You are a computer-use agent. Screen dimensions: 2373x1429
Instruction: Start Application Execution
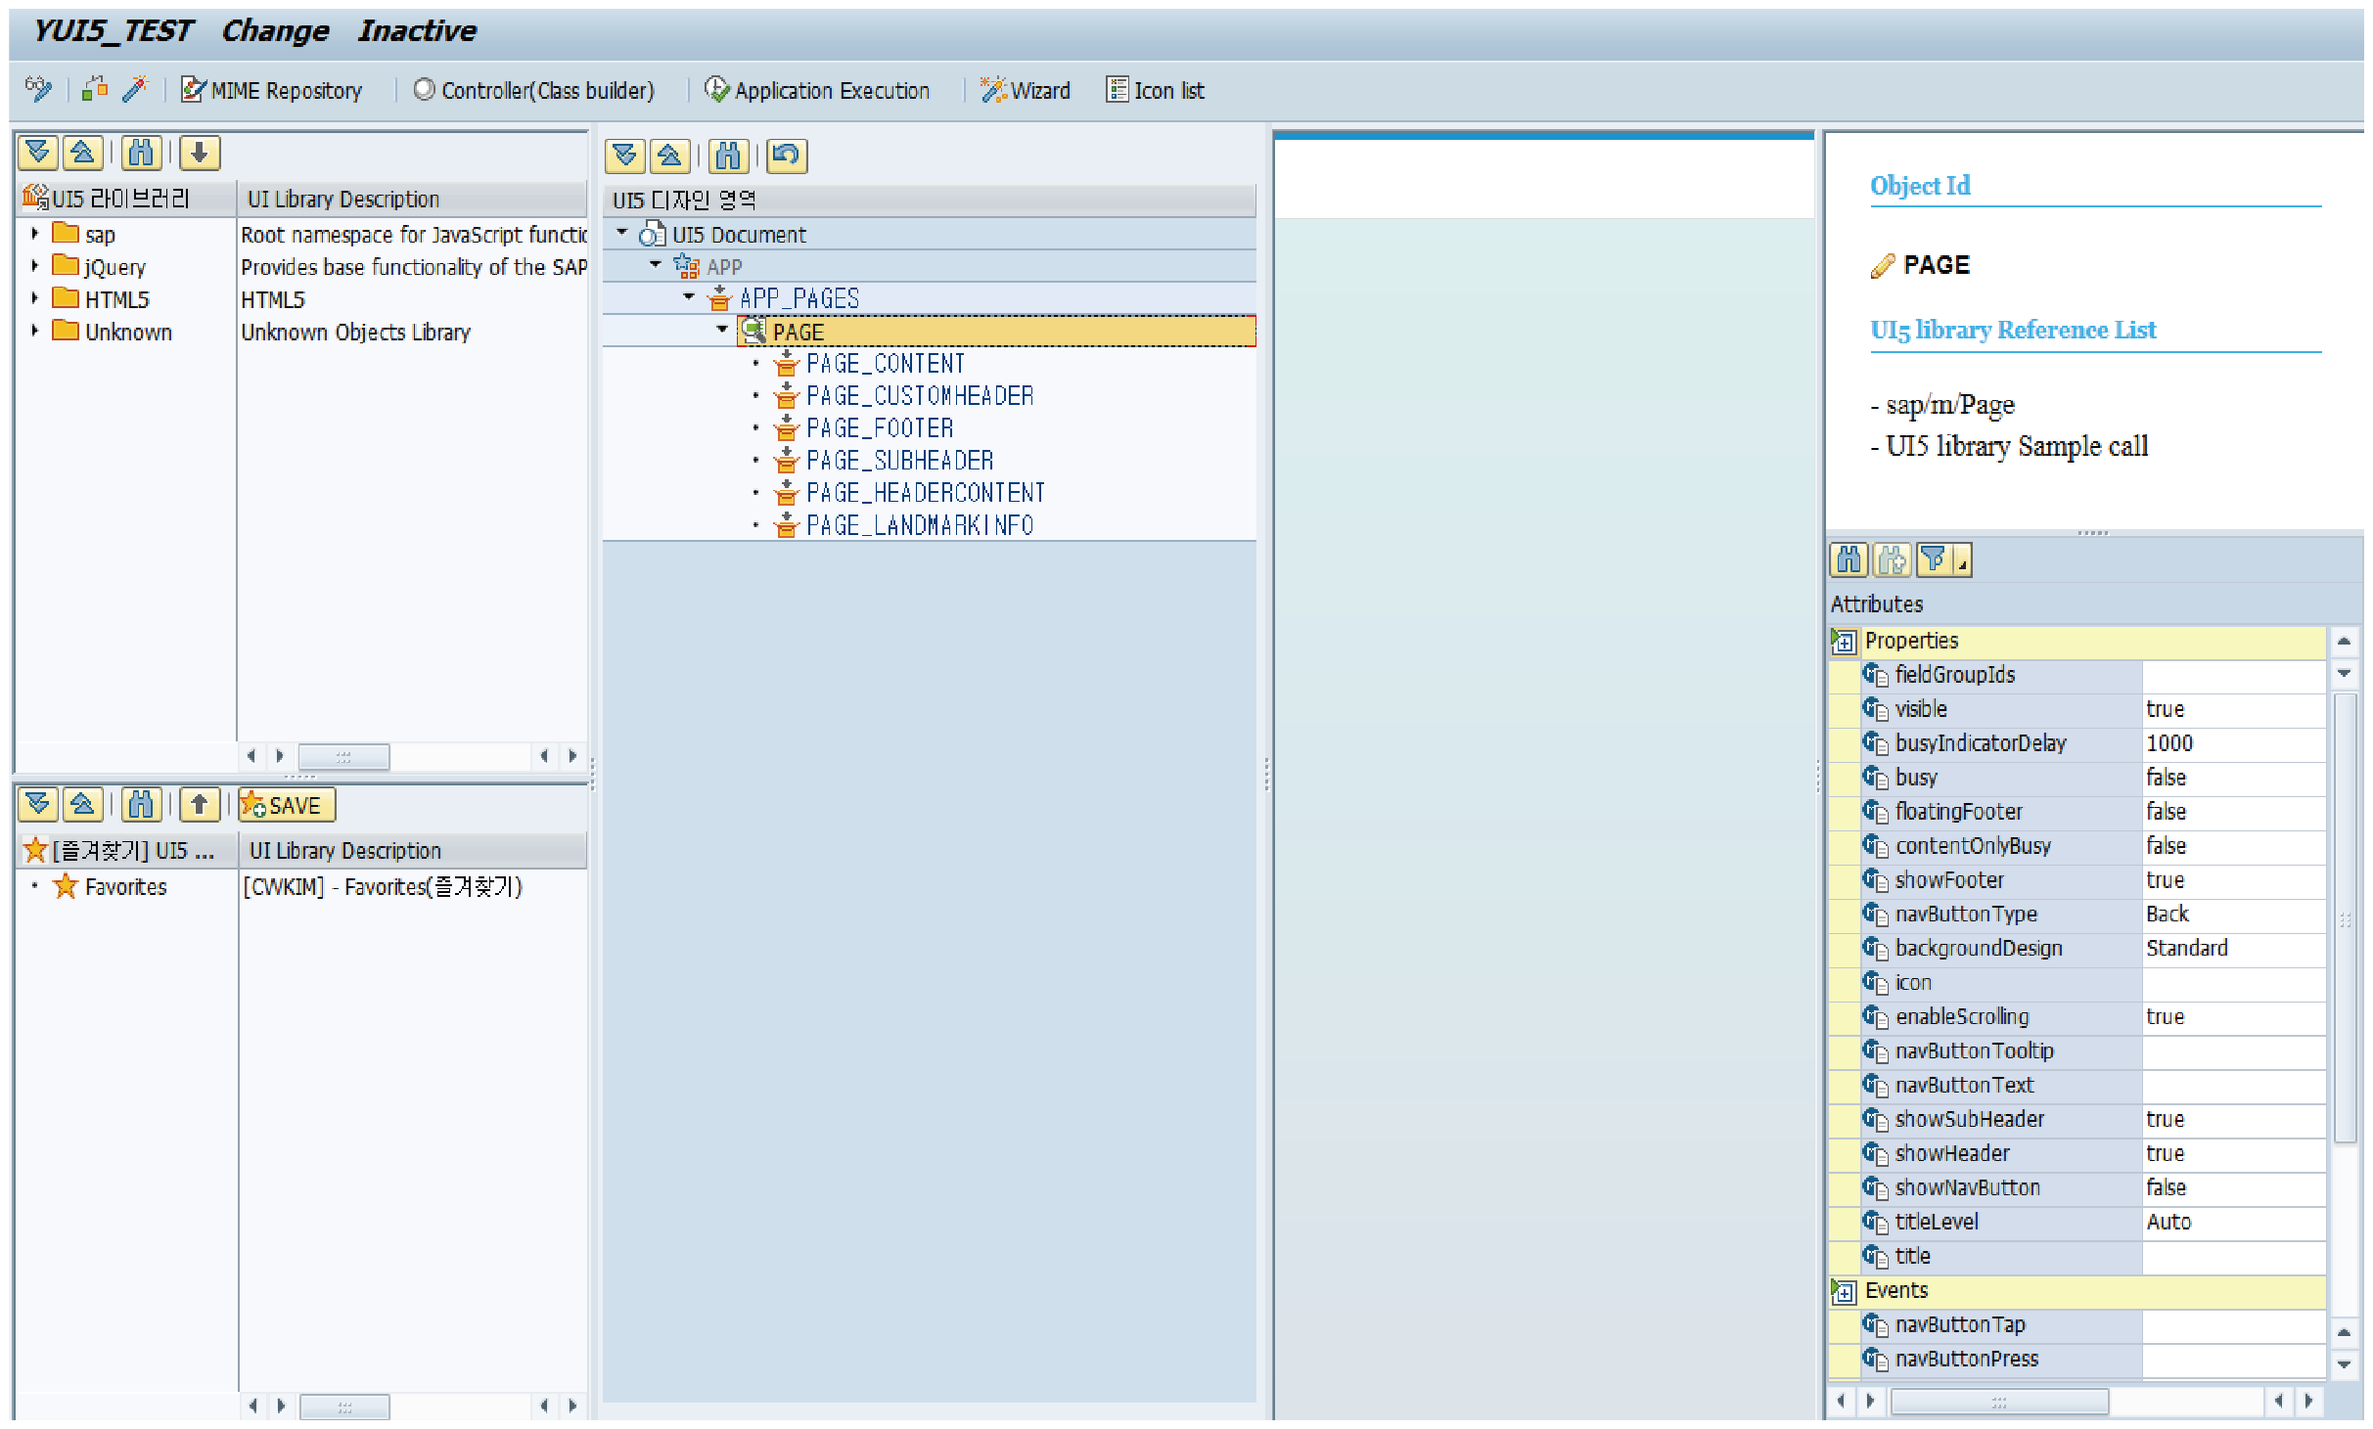pos(820,90)
